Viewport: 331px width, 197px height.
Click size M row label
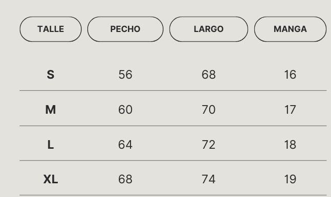(51, 110)
